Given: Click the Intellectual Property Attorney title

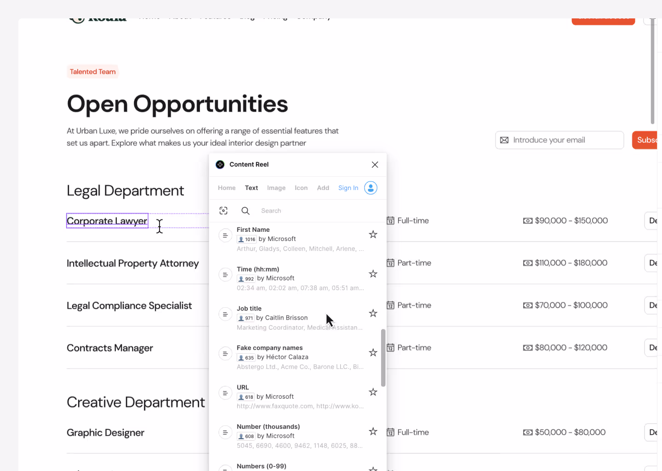Looking at the screenshot, I should pyautogui.click(x=133, y=263).
